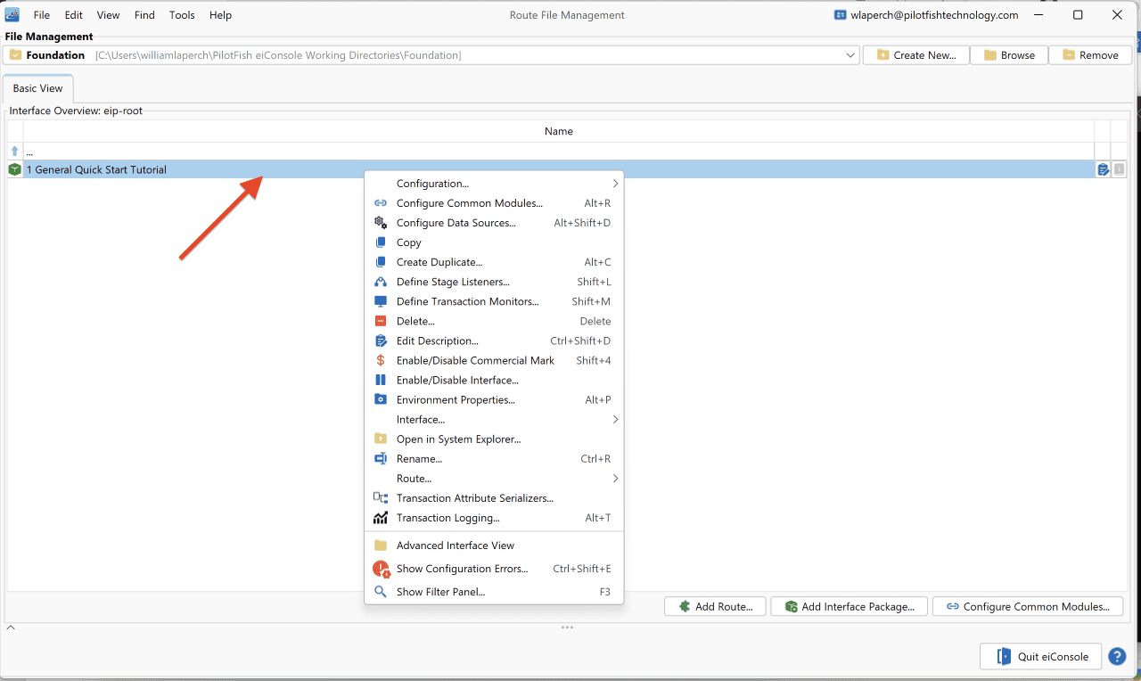Open the Foundation working directory dropdown

tap(850, 55)
